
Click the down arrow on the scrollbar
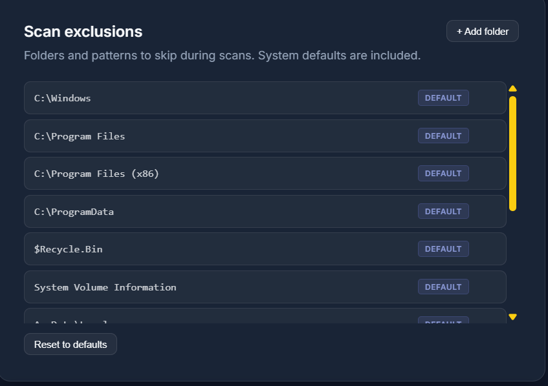(x=512, y=316)
